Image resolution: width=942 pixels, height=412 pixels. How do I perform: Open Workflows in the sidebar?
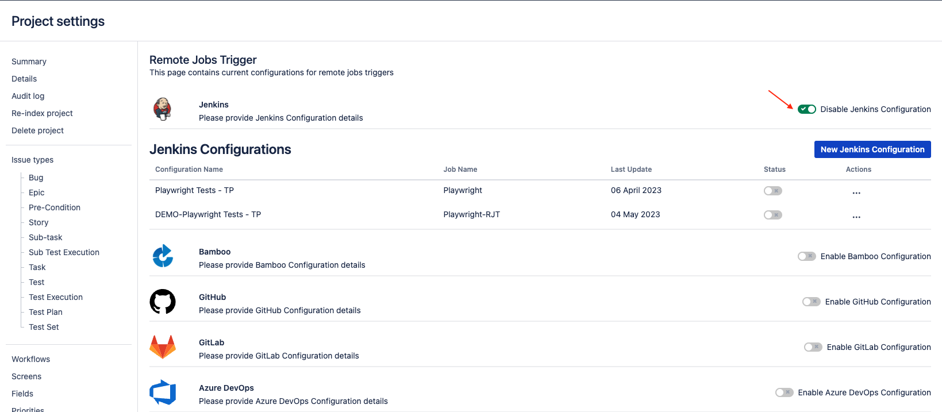coord(30,359)
